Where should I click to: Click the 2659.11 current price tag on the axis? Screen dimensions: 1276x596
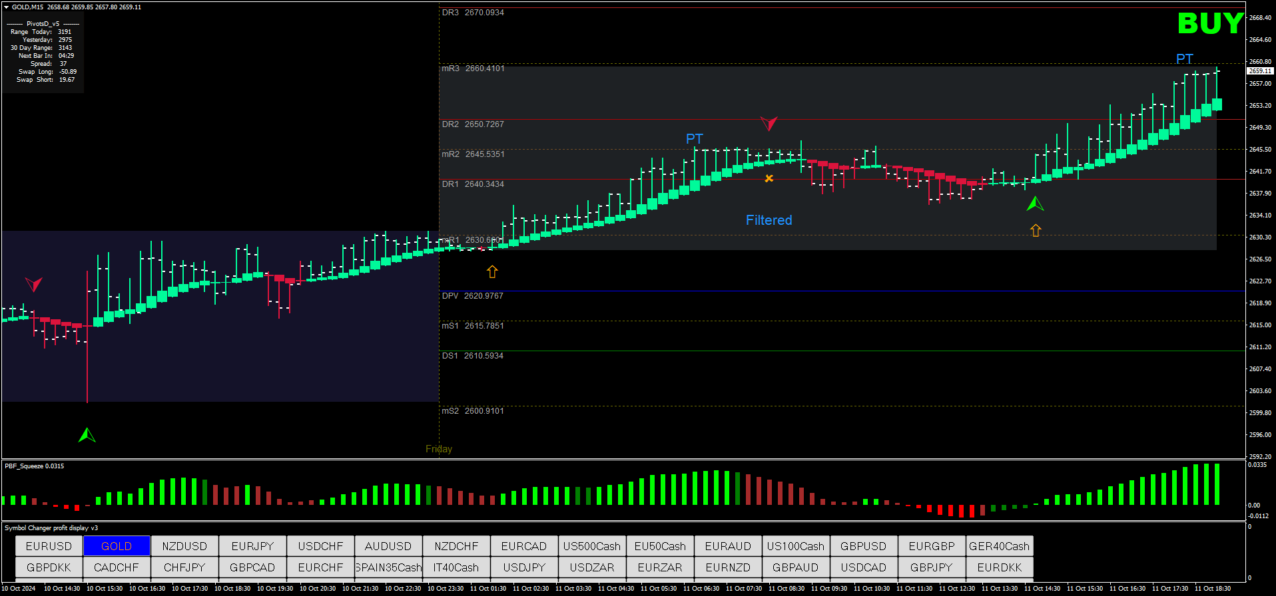click(1259, 71)
